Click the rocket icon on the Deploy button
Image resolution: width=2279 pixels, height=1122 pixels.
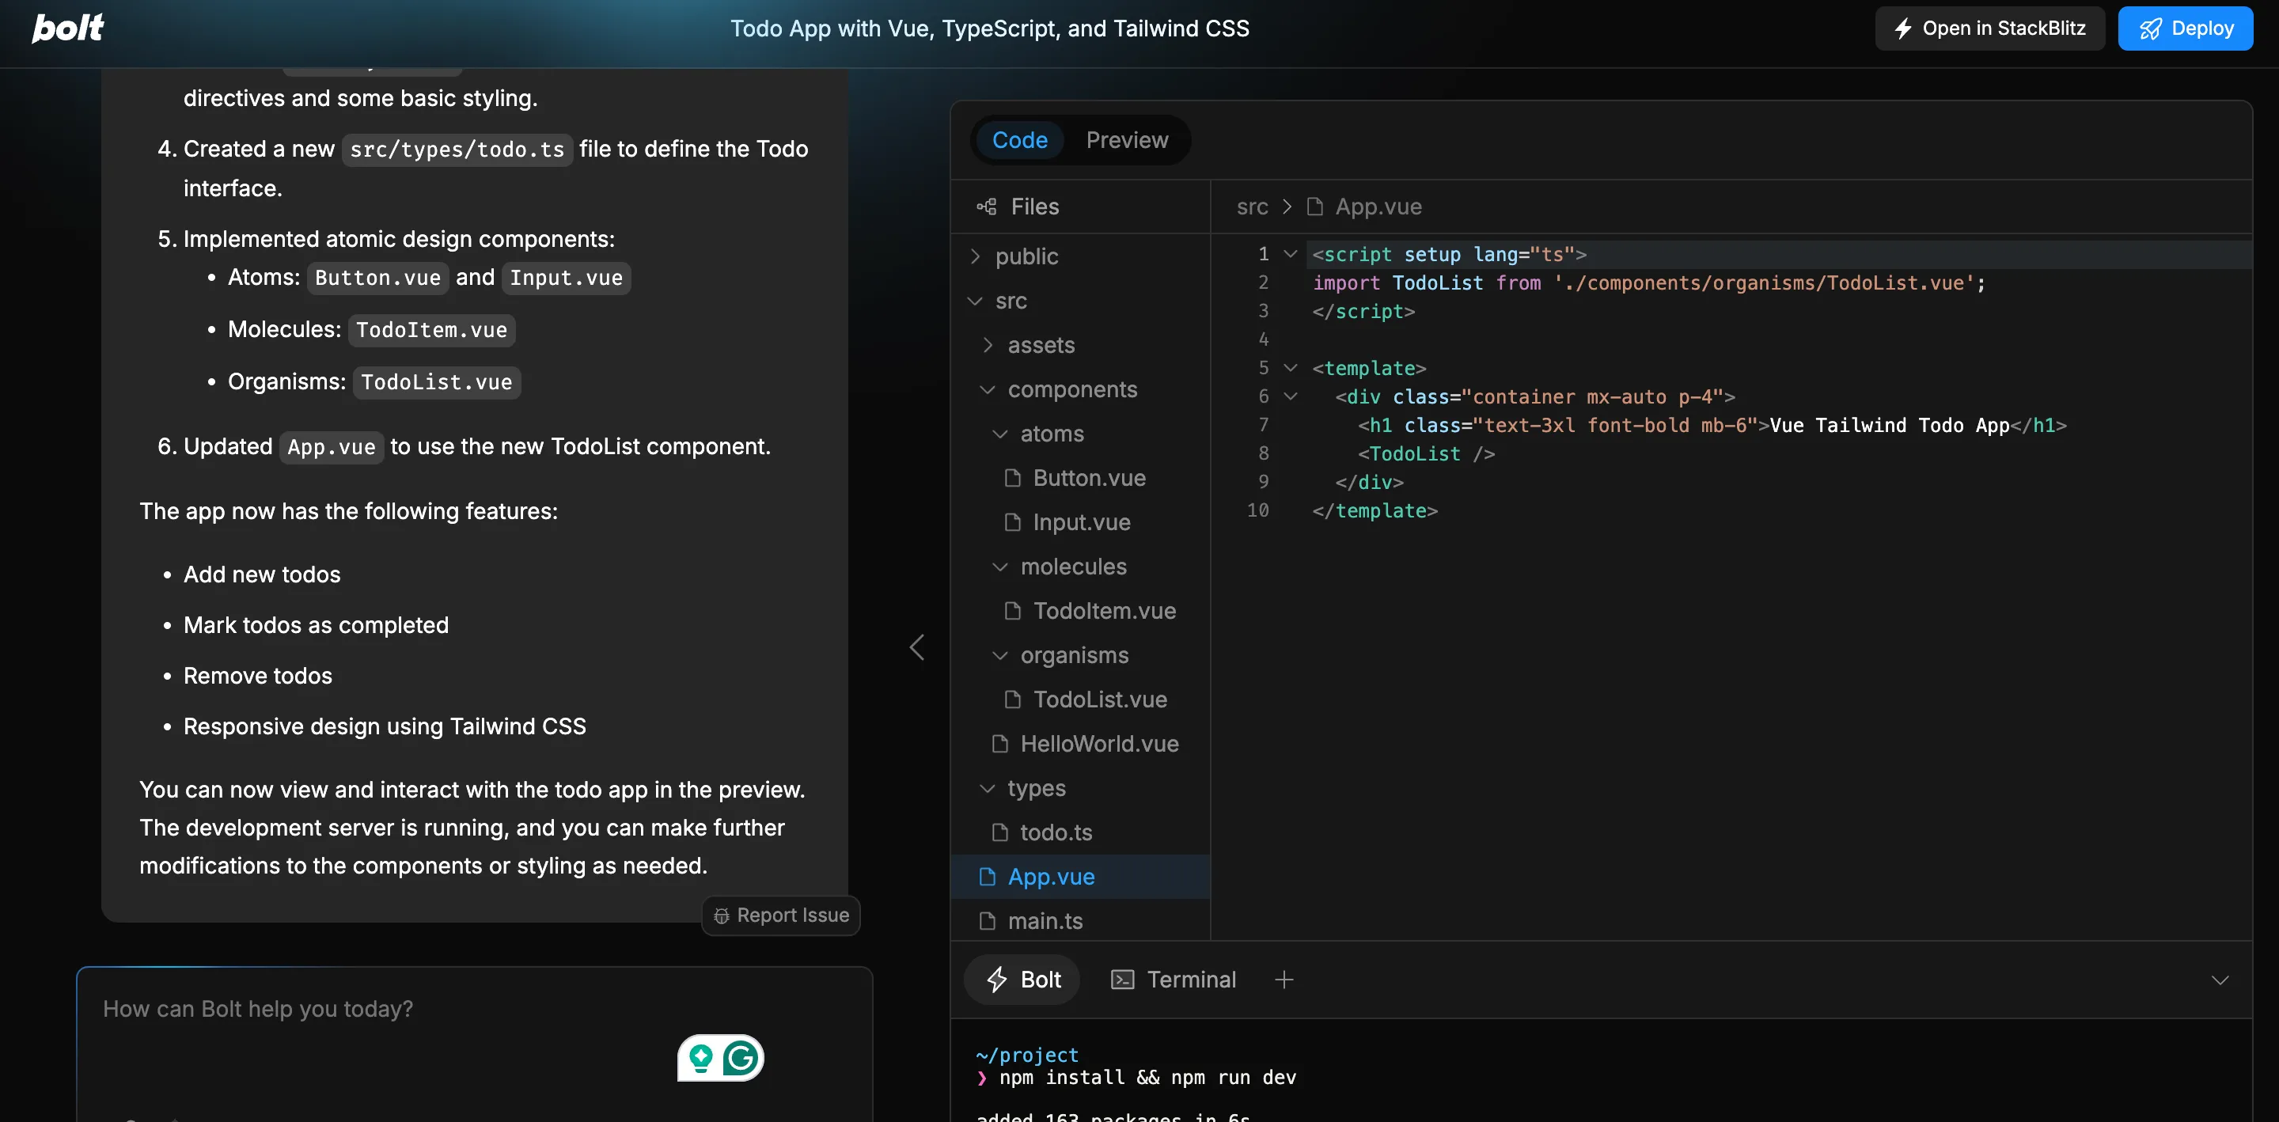pyautogui.click(x=2150, y=28)
